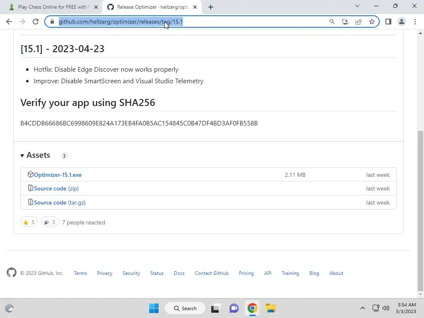Go back using the browser back arrow
This screenshot has height=318, width=424.
click(9, 22)
